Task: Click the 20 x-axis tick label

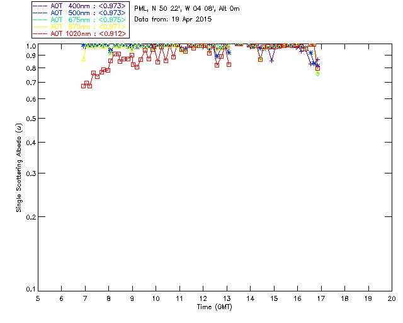Action: click(x=392, y=298)
